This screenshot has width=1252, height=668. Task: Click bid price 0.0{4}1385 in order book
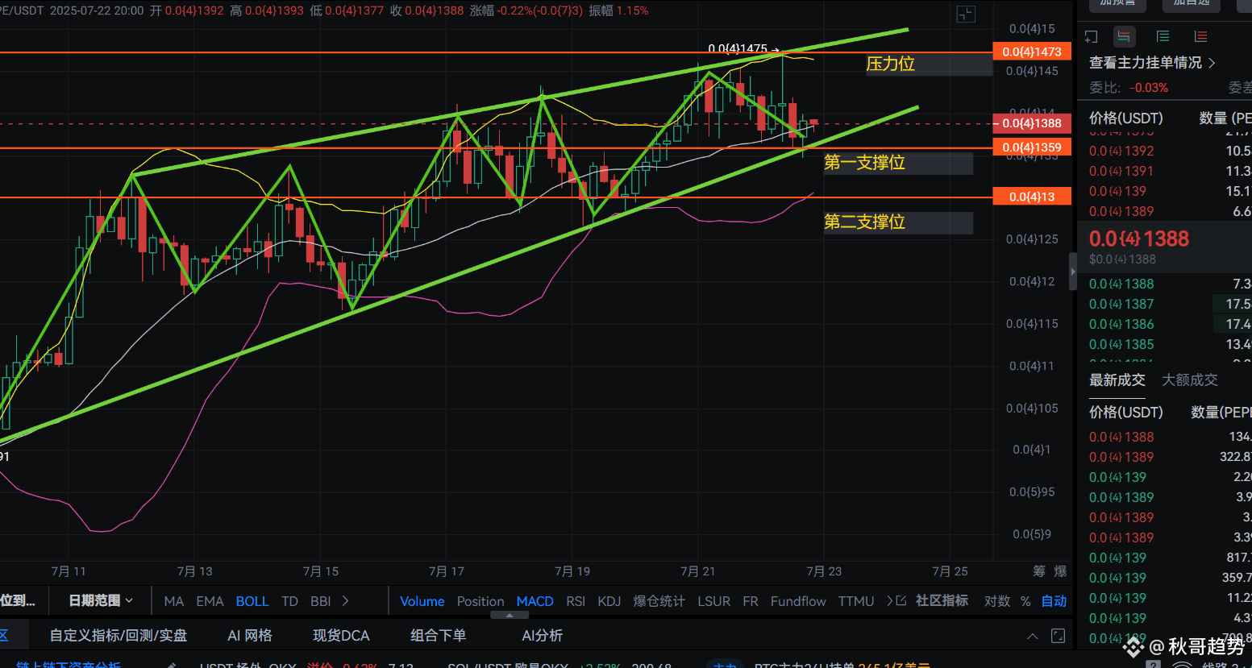(1121, 344)
